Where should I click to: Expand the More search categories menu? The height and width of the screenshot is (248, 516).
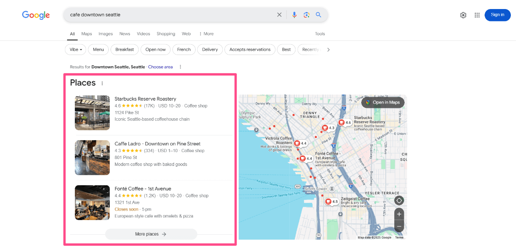pyautogui.click(x=206, y=34)
